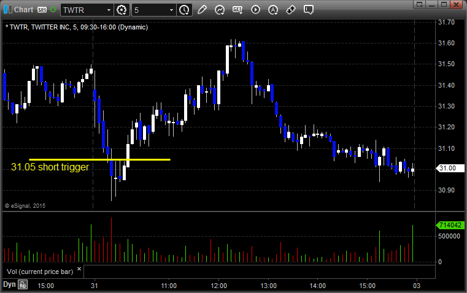Click the 31.70 price axis label
This screenshot has width=467, height=293.
(x=447, y=22)
